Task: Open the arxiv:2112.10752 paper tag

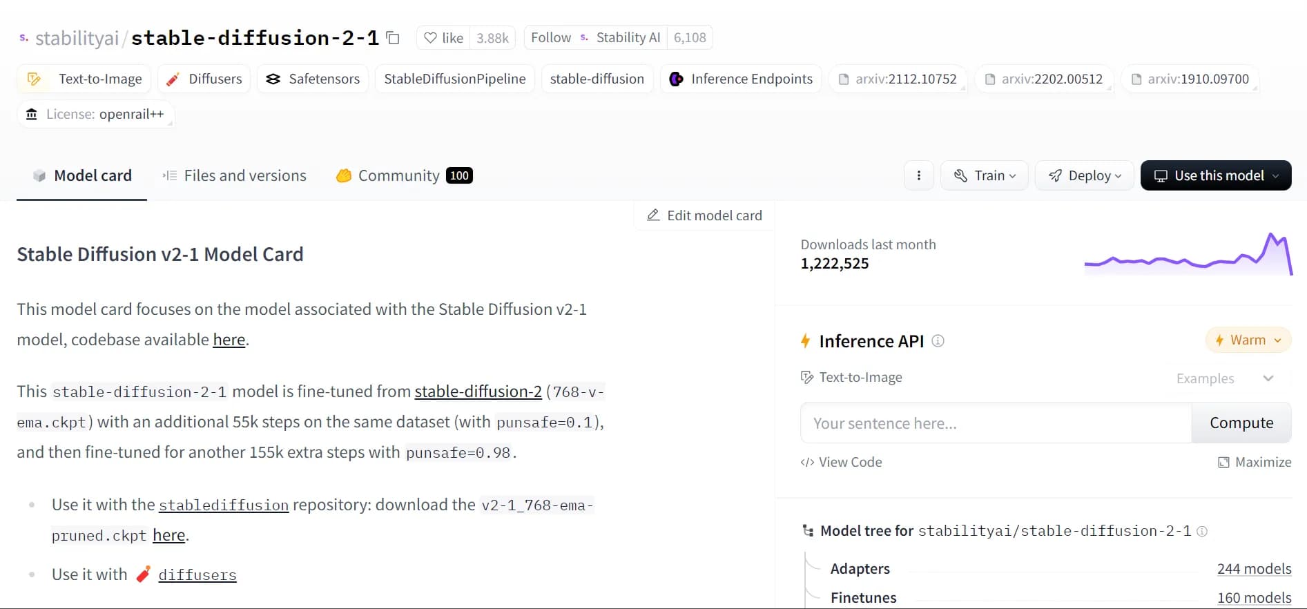Action: click(x=898, y=79)
